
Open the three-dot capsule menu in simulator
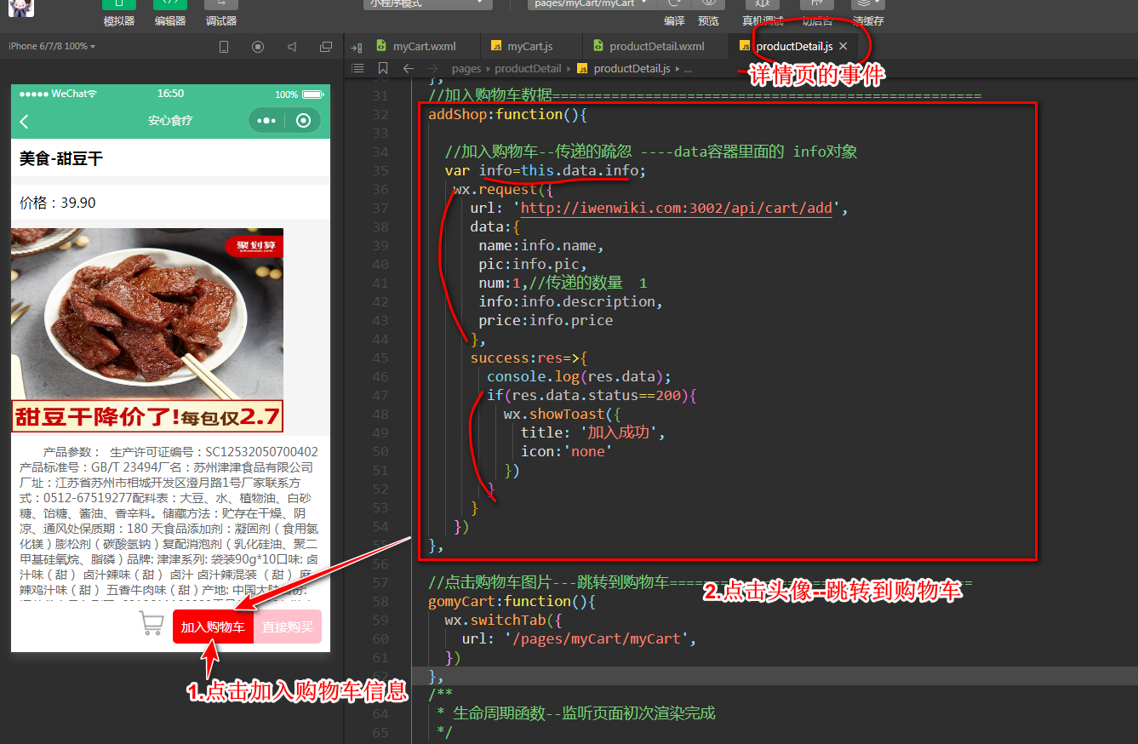(266, 121)
